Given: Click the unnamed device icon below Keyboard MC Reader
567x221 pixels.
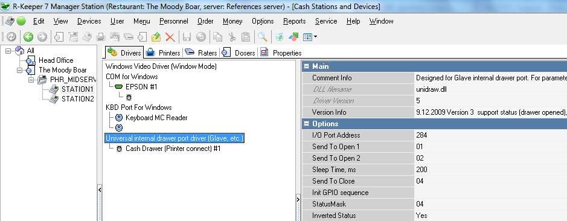Looking at the screenshot, I should click(119, 127).
